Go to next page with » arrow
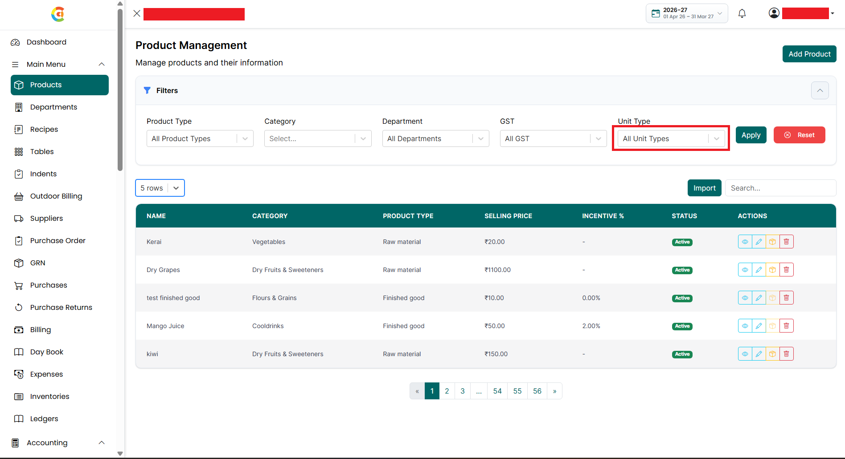The image size is (845, 459). click(x=554, y=391)
